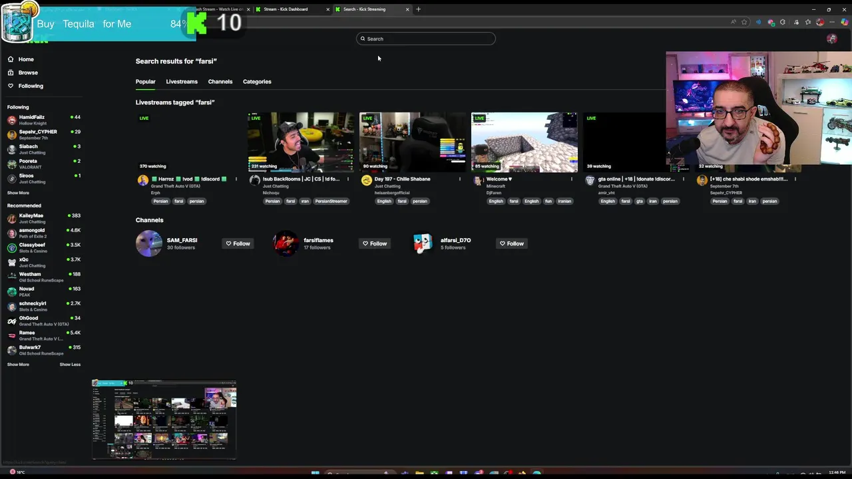
Task: Open Bulwark7 recommended channel
Action: coord(43,350)
